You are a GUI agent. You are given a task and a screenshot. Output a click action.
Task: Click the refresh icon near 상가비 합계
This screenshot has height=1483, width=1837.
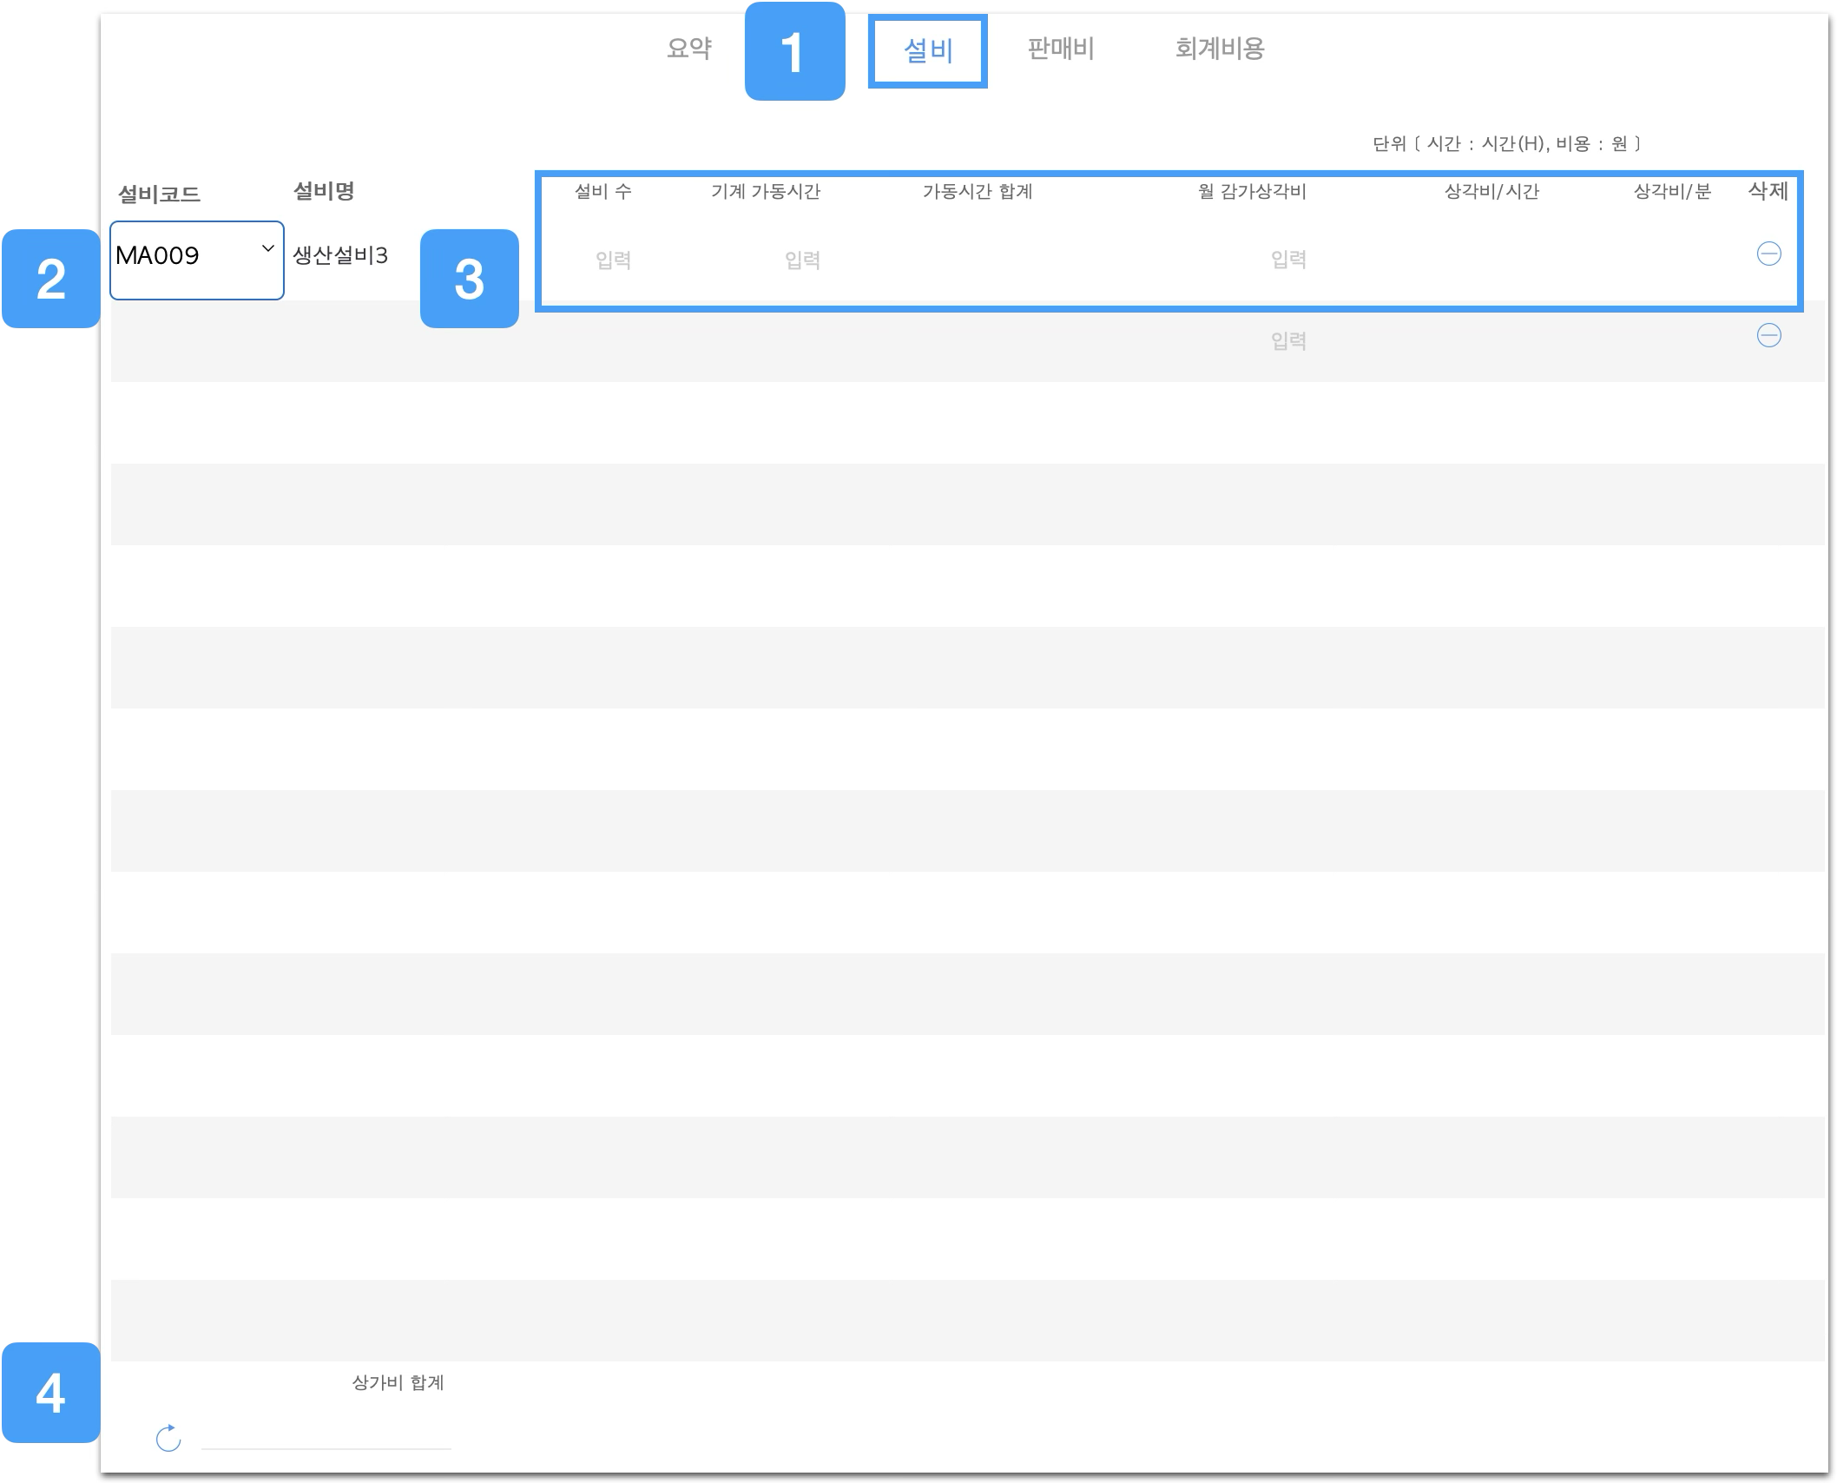(168, 1439)
